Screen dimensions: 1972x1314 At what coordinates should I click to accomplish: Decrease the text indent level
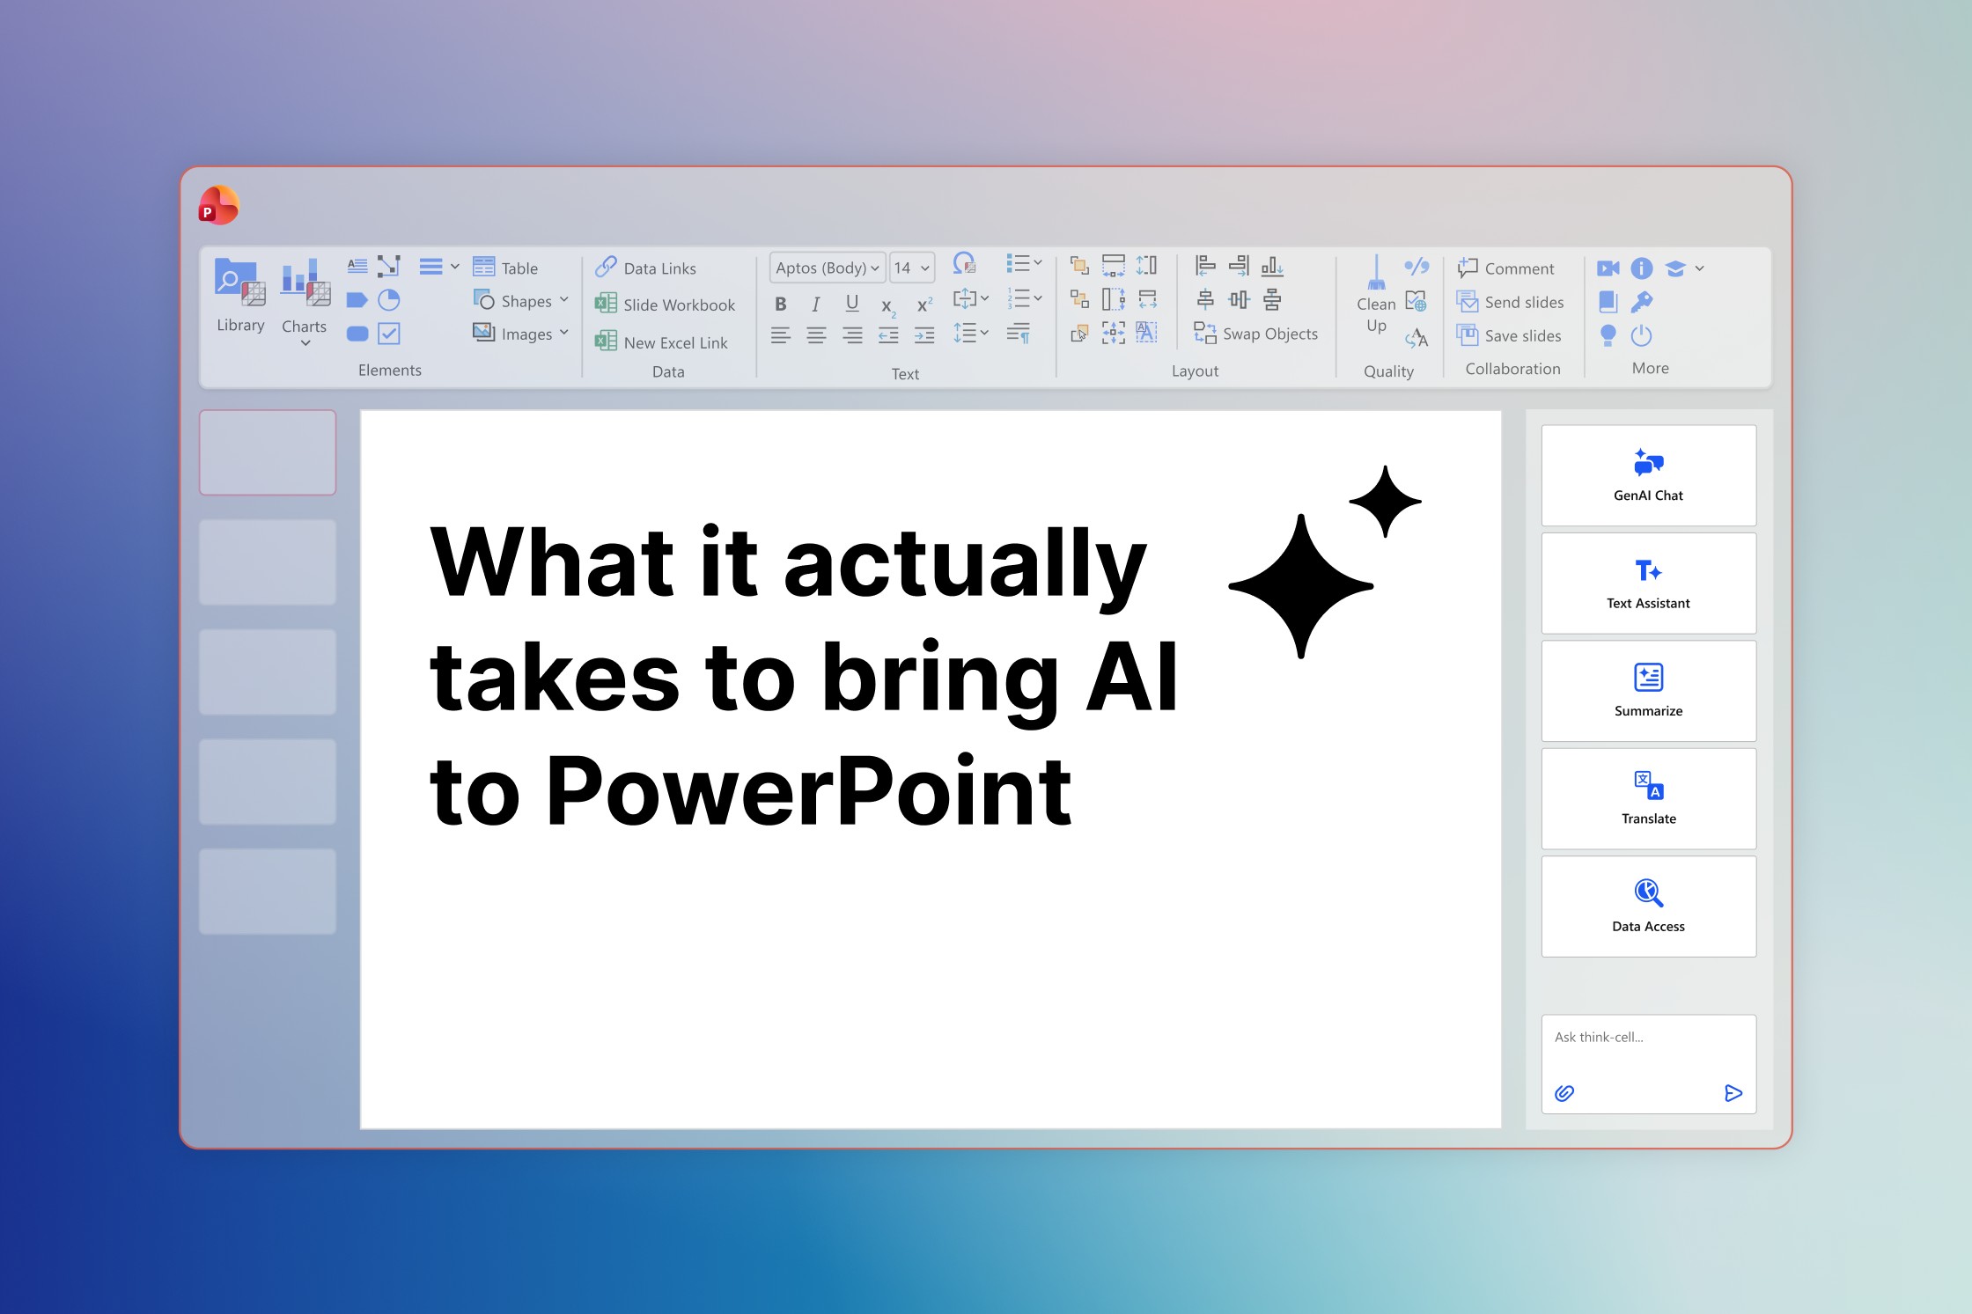(888, 335)
